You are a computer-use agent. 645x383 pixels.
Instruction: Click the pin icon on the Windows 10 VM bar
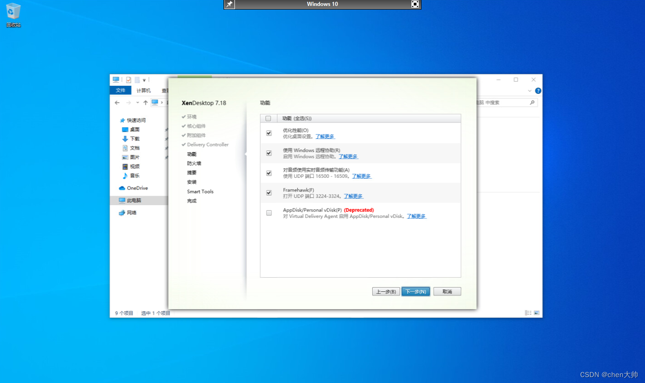point(229,4)
